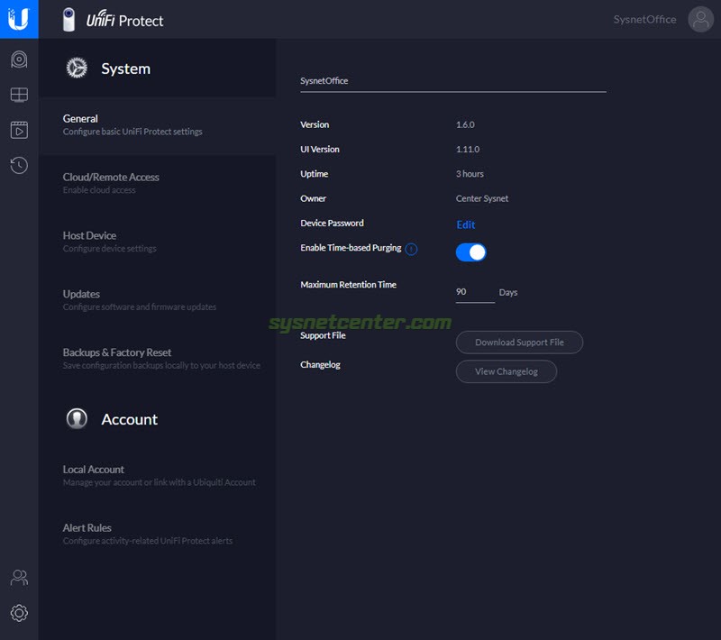The width and height of the screenshot is (721, 640).
Task: Click the Maximum Retention Time label
Action: tap(348, 285)
